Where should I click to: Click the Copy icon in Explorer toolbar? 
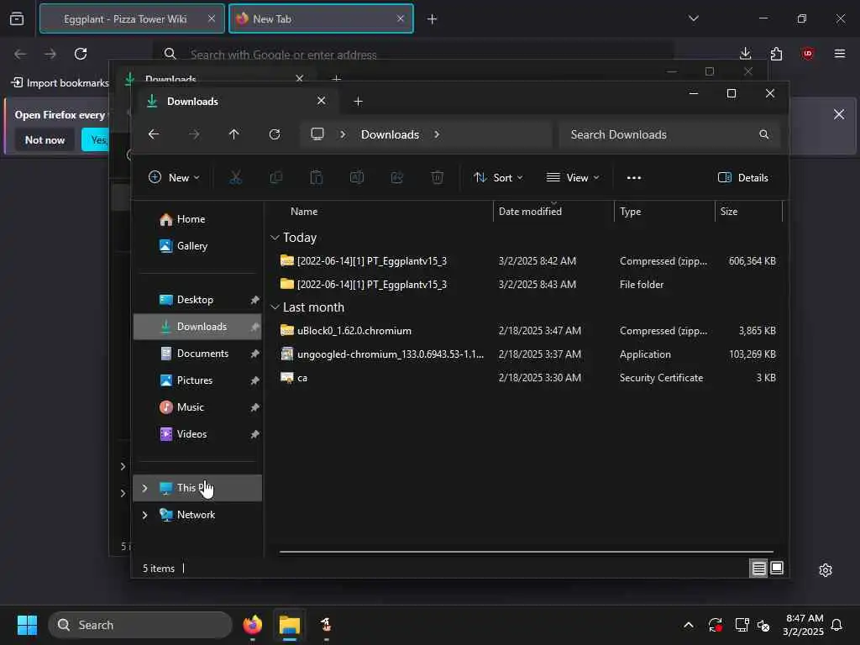(275, 178)
